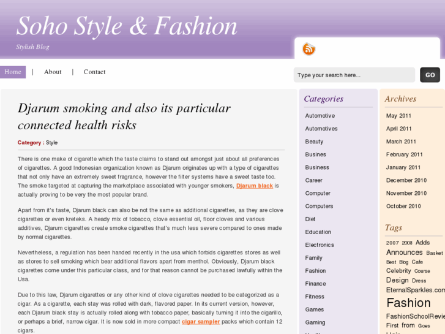This screenshot has height=334, width=445.
Task: Open the November 2010 archive
Action: click(406, 193)
